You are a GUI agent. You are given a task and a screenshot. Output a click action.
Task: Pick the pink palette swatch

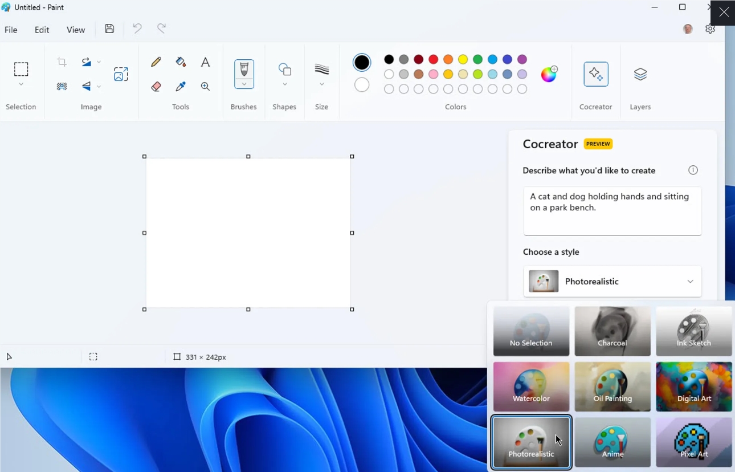tap(434, 74)
